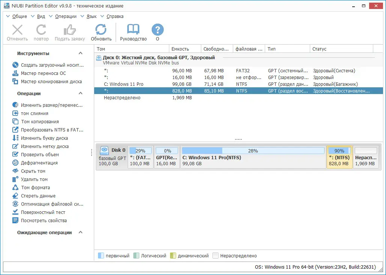The height and width of the screenshot is (275, 386).
Task: Click the Подать заявку apply icon
Action: [x=70, y=30]
